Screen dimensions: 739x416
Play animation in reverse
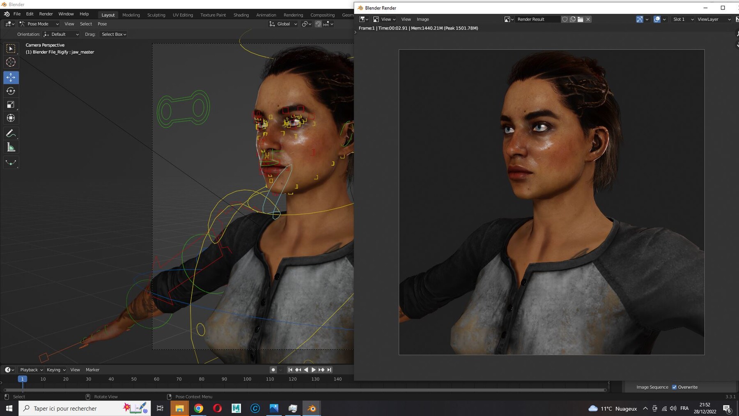306,370
